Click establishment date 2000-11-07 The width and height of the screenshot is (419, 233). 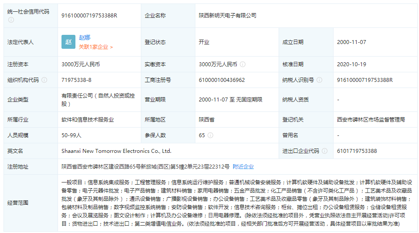(x=351, y=42)
